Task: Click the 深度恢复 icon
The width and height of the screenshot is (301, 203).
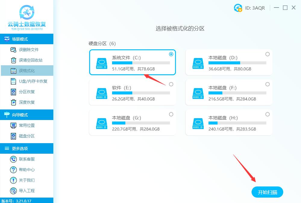Action: tap(14, 102)
